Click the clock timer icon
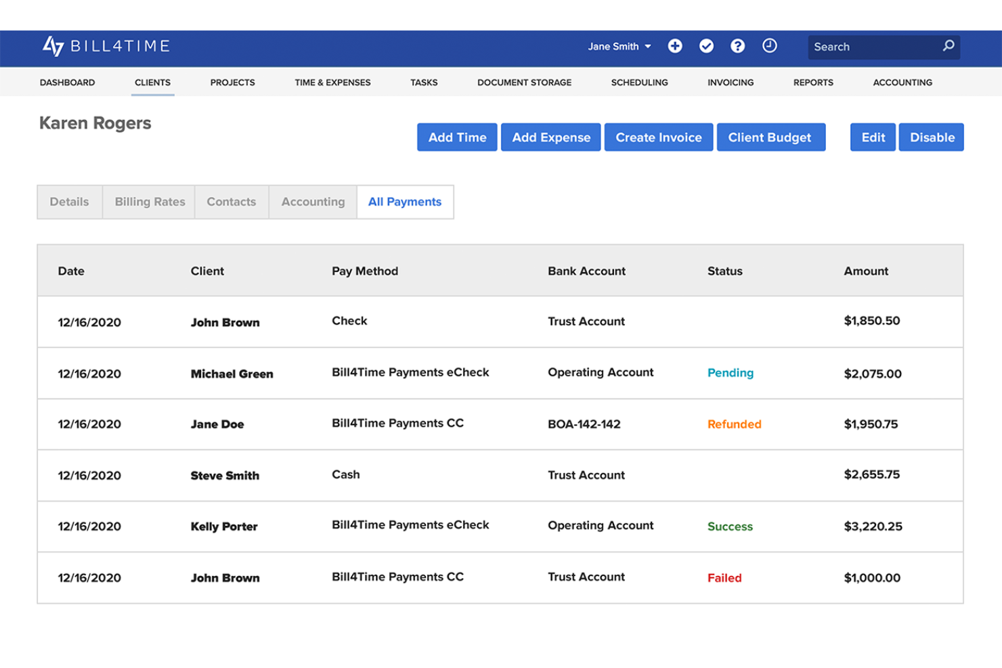The width and height of the screenshot is (1002, 668). pyautogui.click(x=769, y=46)
